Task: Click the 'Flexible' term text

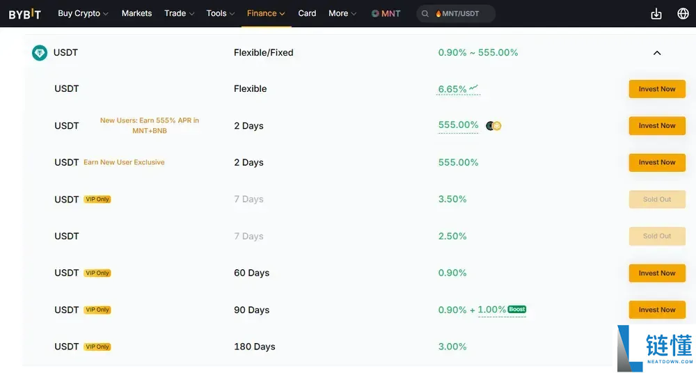Action: 251,89
